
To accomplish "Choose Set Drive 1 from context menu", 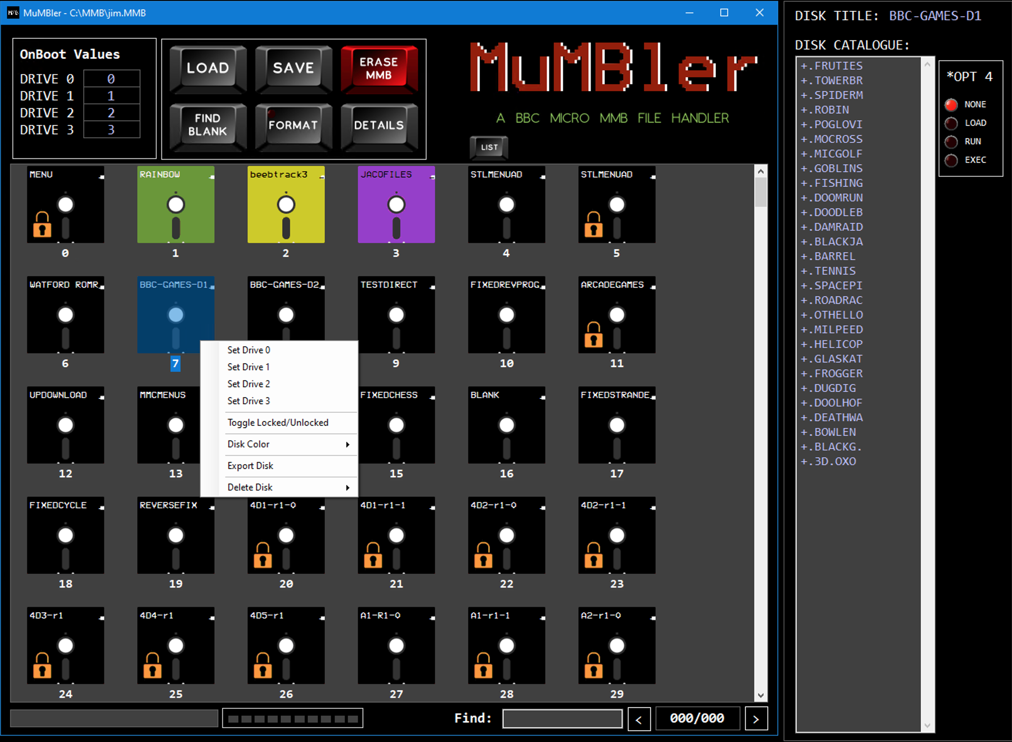I will [279, 367].
